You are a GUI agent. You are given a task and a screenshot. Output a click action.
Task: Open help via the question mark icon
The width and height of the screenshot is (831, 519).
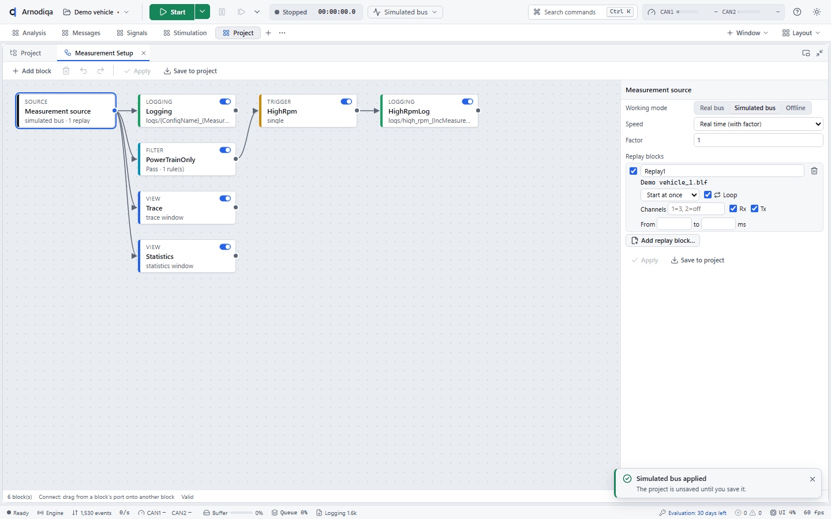[x=797, y=12]
